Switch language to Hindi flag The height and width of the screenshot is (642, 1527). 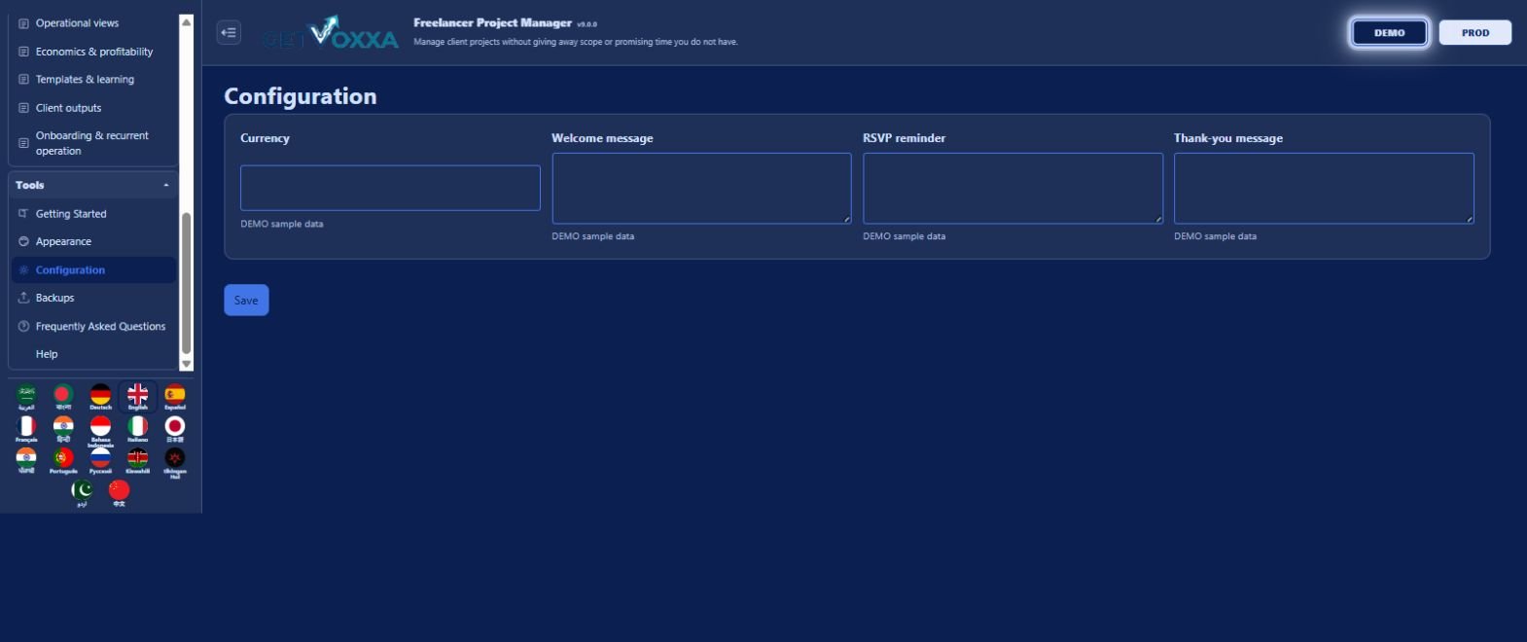coord(63,429)
